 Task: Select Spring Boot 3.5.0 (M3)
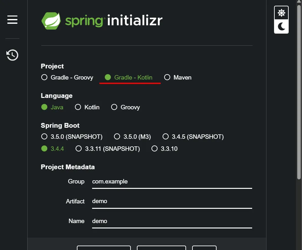click(132, 137)
